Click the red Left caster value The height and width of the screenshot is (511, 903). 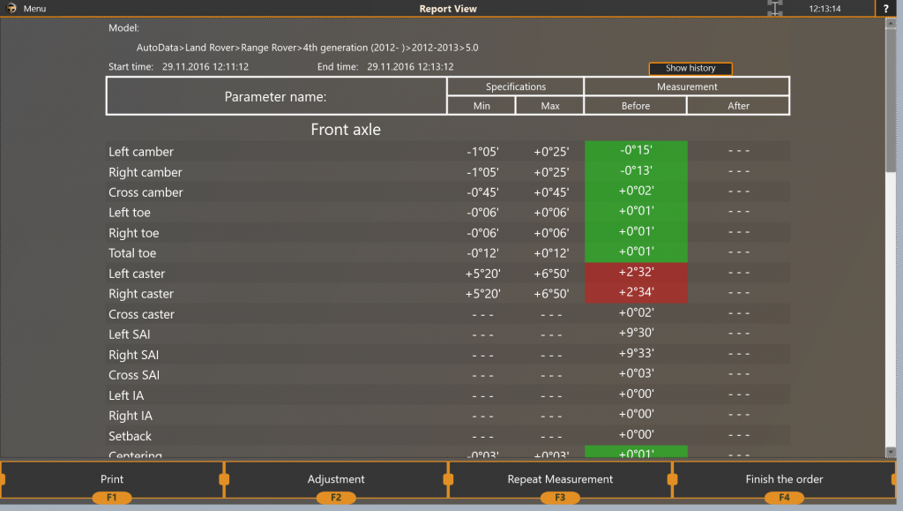tap(635, 274)
